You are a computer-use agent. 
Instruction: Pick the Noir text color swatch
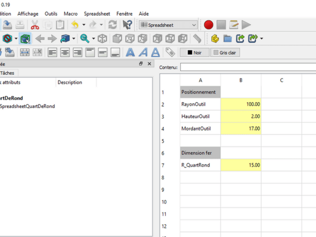click(x=193, y=53)
